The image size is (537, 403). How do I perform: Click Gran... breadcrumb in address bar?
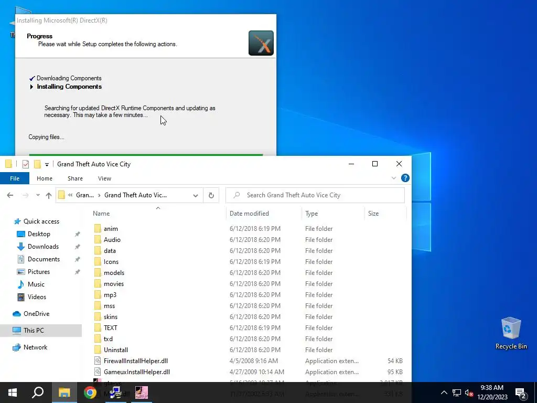(85, 195)
